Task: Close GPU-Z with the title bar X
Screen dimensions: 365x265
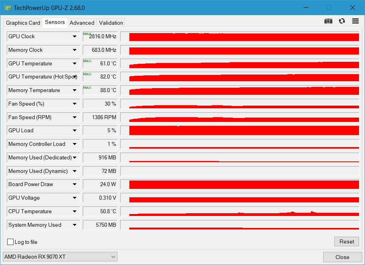Action: tap(352, 8)
